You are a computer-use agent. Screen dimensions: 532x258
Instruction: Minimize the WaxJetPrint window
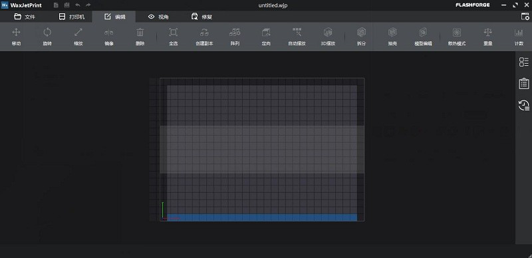click(x=504, y=5)
